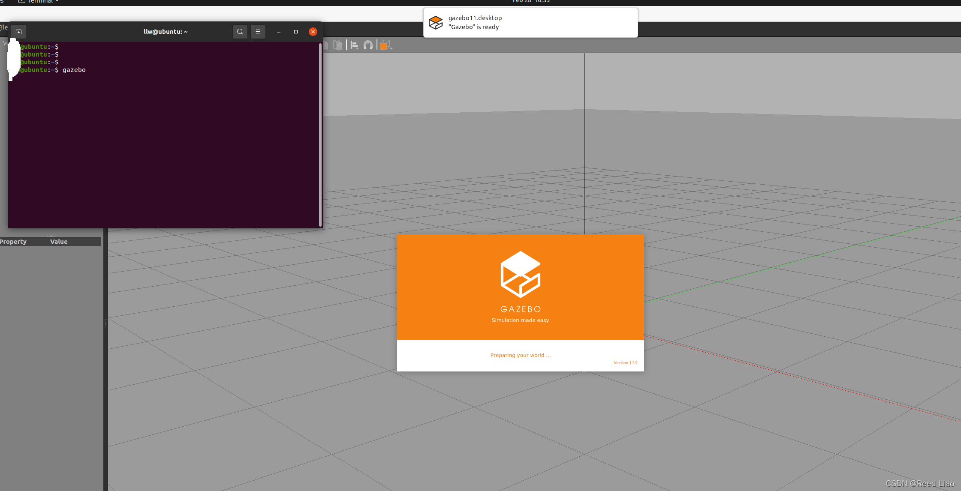Click the terminal vertical scrollbar
This screenshot has width=961, height=491.
320,135
